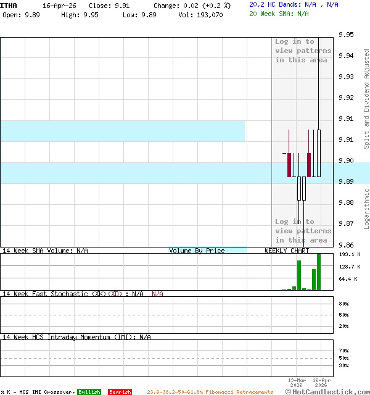Click the ITHA ticker symbol
Screen dimensions: 370x395
[9, 5]
